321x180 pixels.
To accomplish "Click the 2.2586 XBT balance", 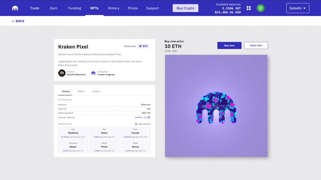I will pos(231,9).
